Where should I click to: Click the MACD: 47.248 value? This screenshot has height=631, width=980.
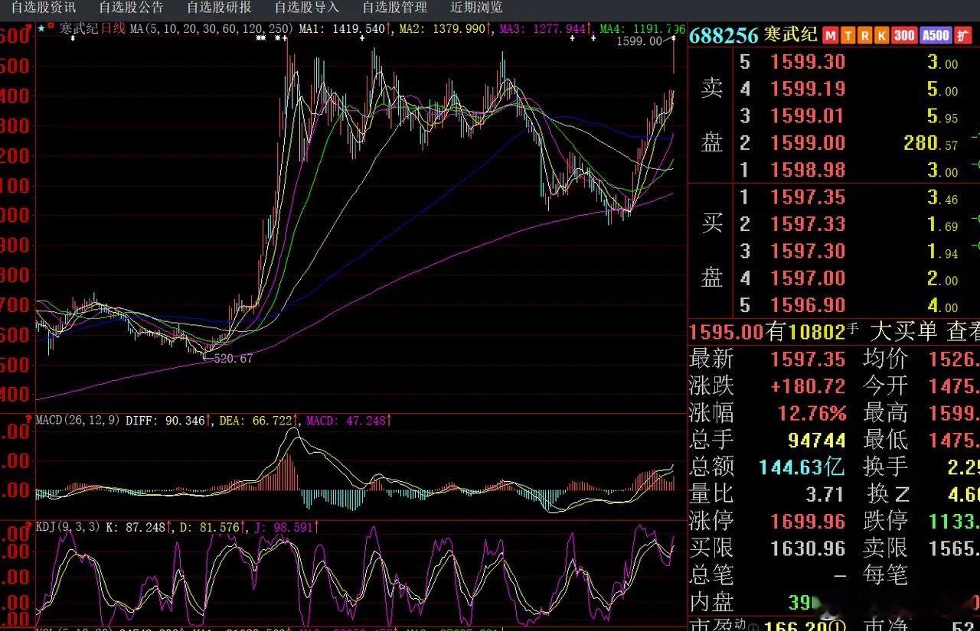click(349, 421)
